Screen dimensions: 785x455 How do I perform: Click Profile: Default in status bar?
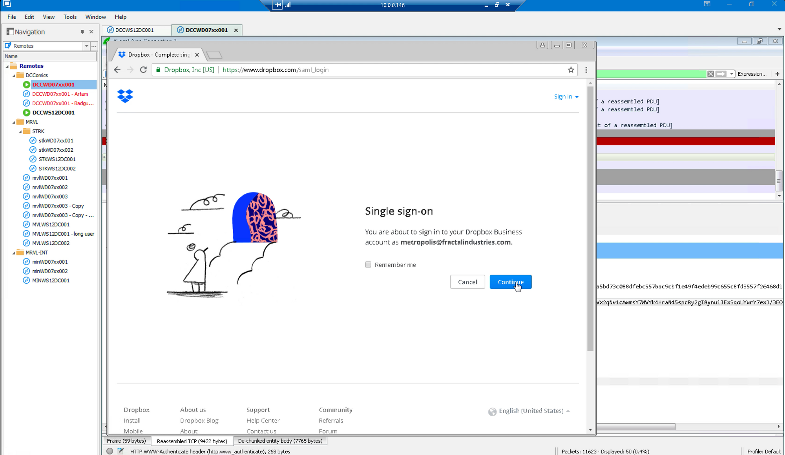point(764,451)
